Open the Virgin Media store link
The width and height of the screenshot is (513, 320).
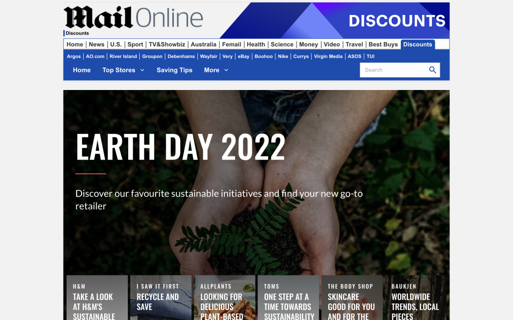pyautogui.click(x=328, y=56)
